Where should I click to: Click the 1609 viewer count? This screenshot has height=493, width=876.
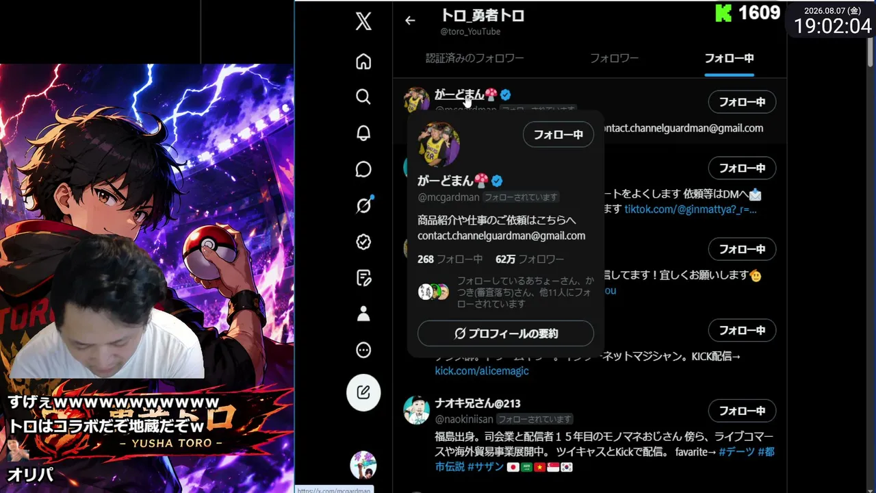[760, 13]
